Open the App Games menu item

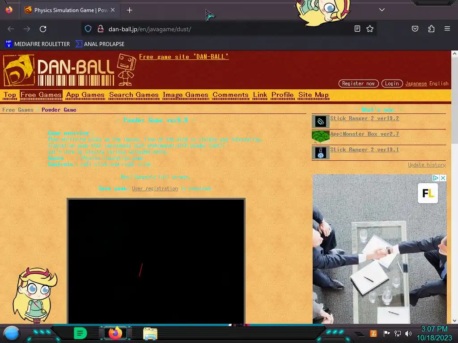(85, 95)
